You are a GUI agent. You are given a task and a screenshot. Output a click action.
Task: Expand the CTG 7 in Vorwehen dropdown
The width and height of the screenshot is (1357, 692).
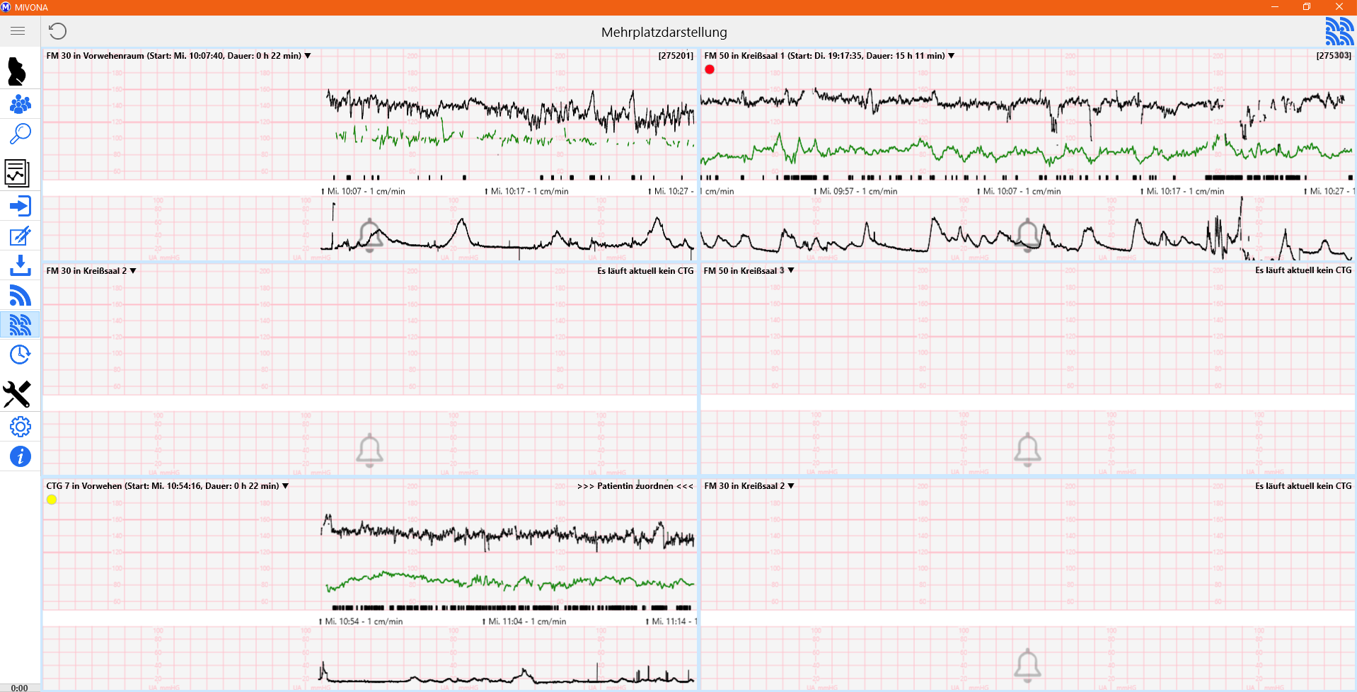pos(286,486)
